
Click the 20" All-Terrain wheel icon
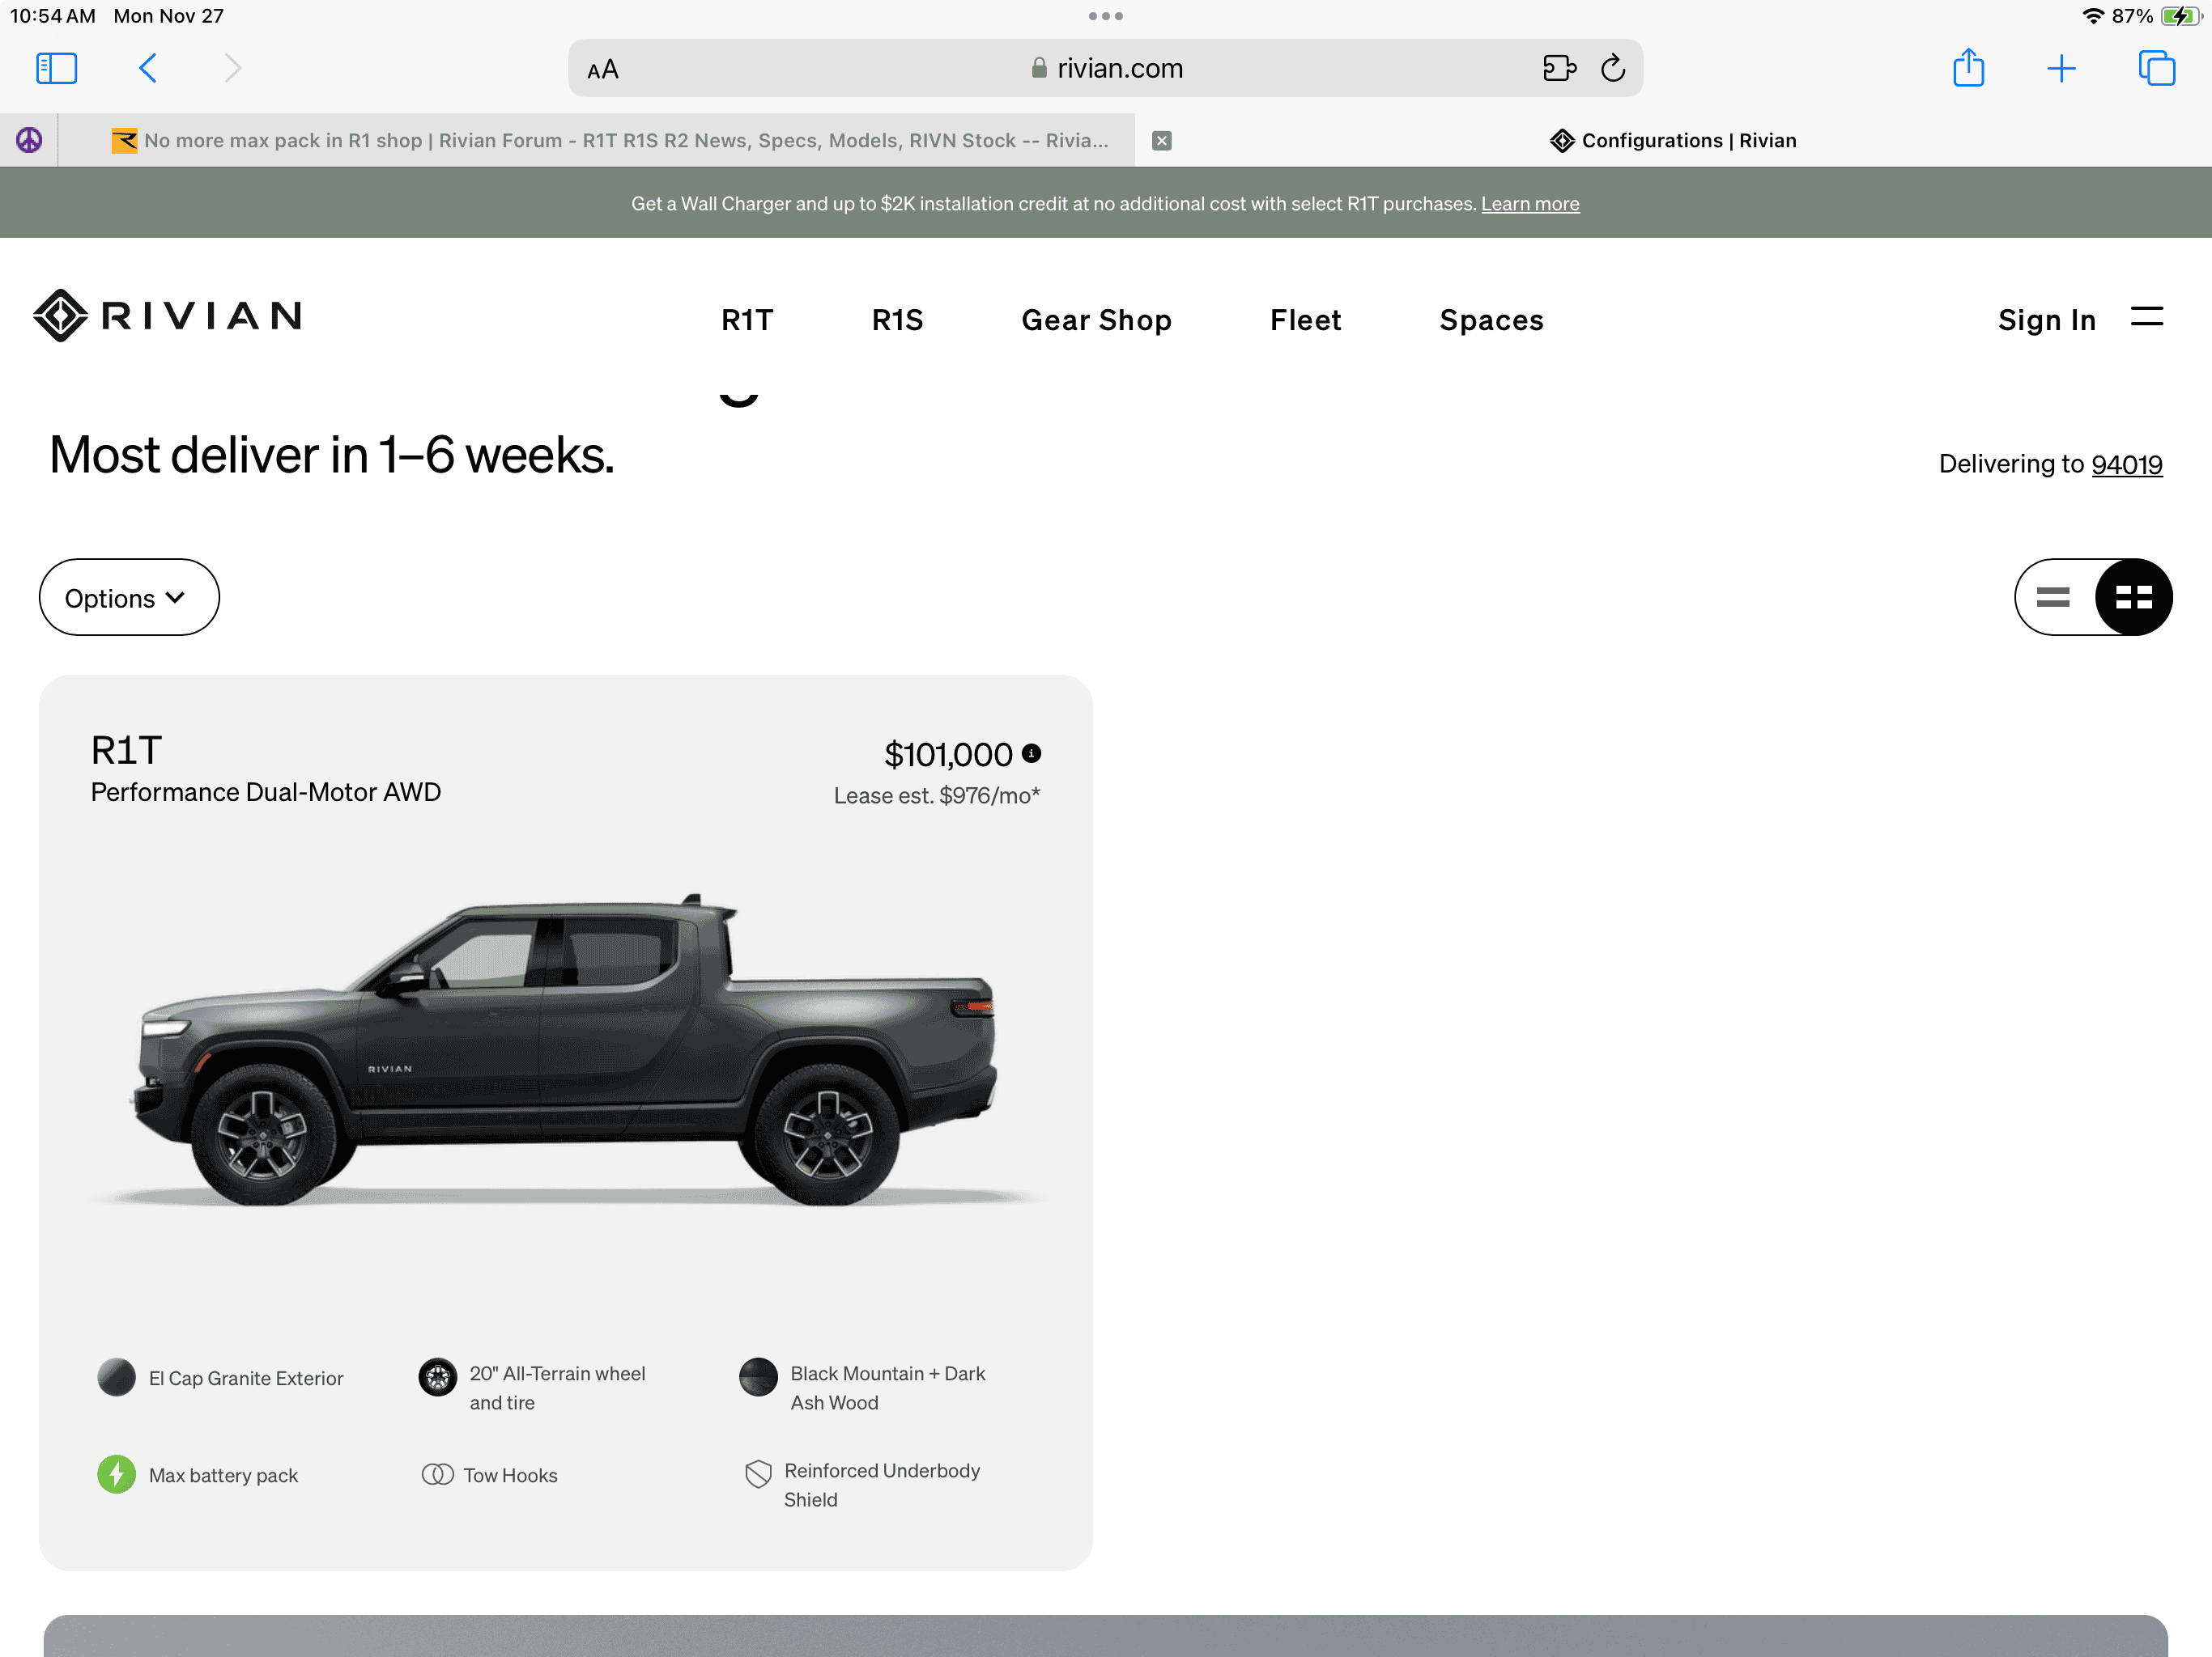coord(437,1377)
